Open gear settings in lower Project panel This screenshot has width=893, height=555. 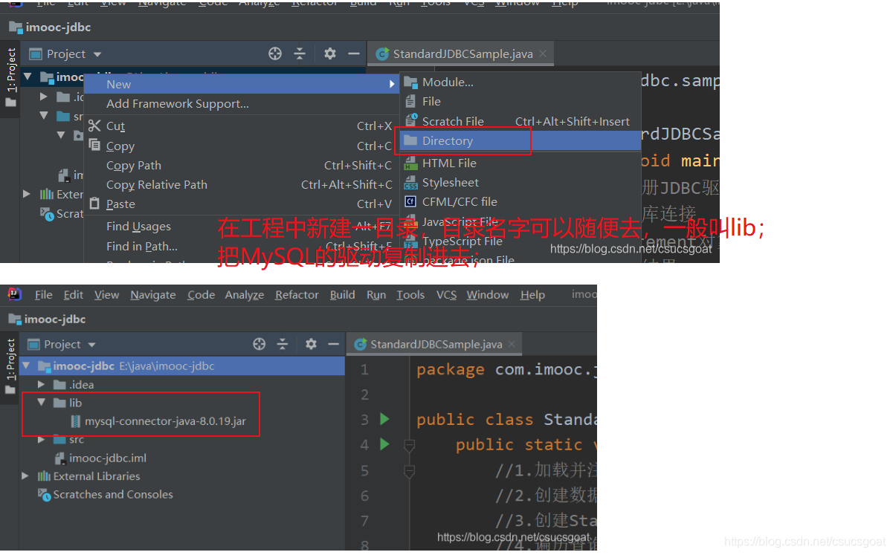pos(311,344)
